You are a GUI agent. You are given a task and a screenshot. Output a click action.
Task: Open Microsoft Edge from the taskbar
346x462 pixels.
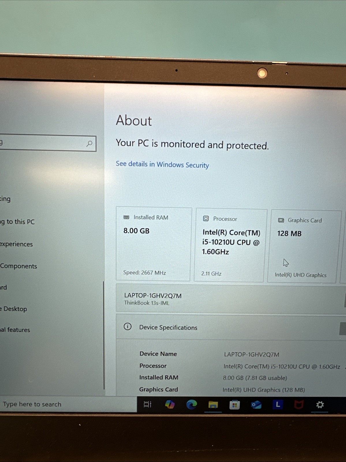191,405
